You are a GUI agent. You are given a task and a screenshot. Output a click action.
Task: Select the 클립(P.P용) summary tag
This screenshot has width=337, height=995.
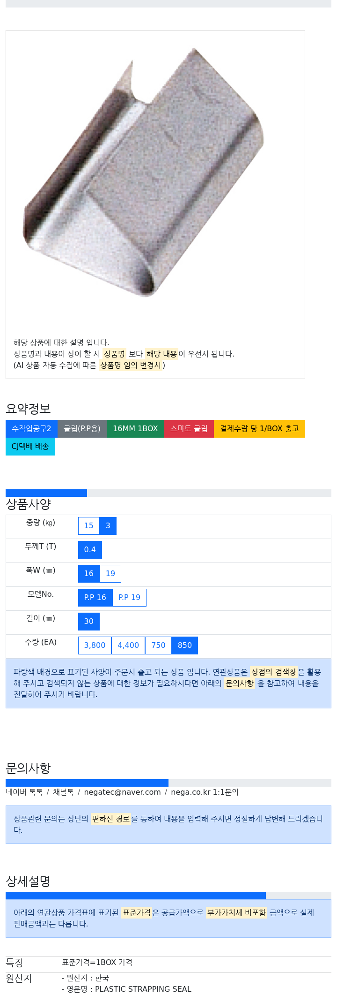(82, 429)
